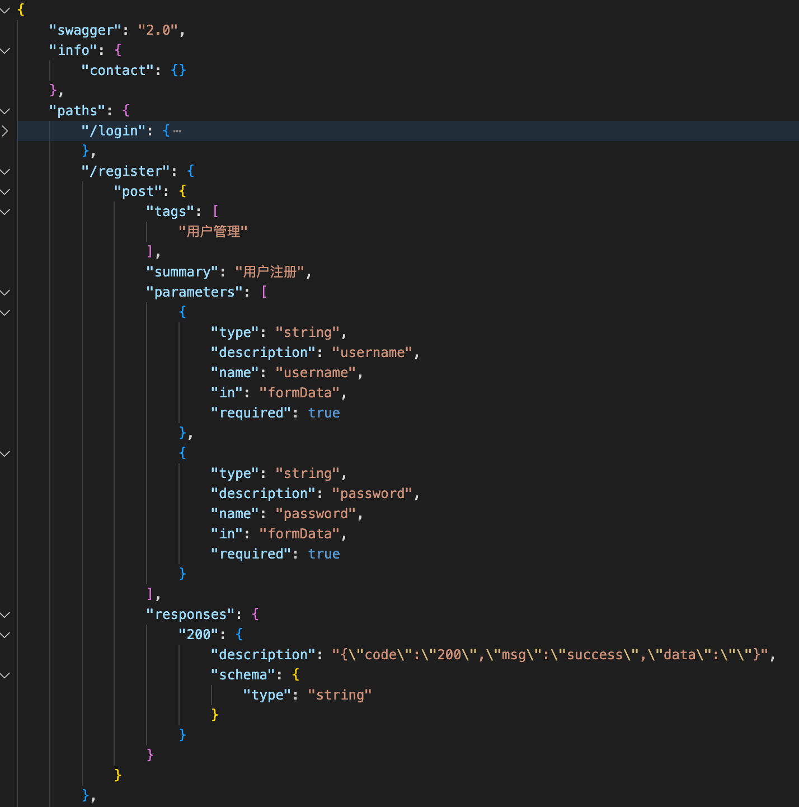Collapse the "paths" object fold chevron
799x807 pixels.
5,111
